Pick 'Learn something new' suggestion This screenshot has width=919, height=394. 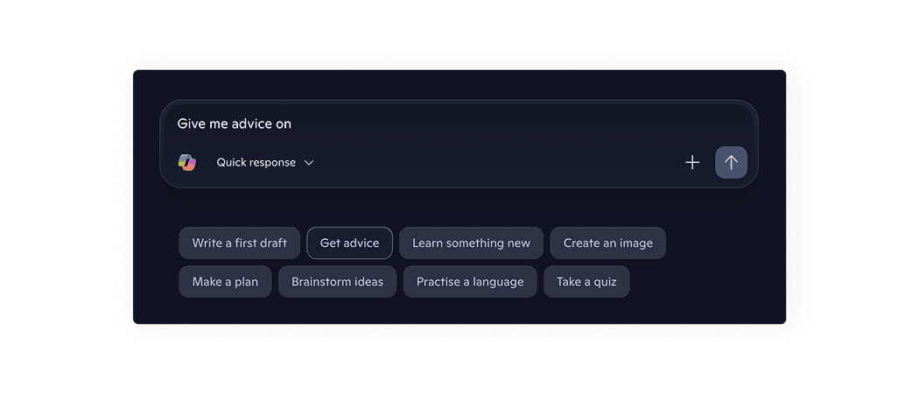(471, 243)
